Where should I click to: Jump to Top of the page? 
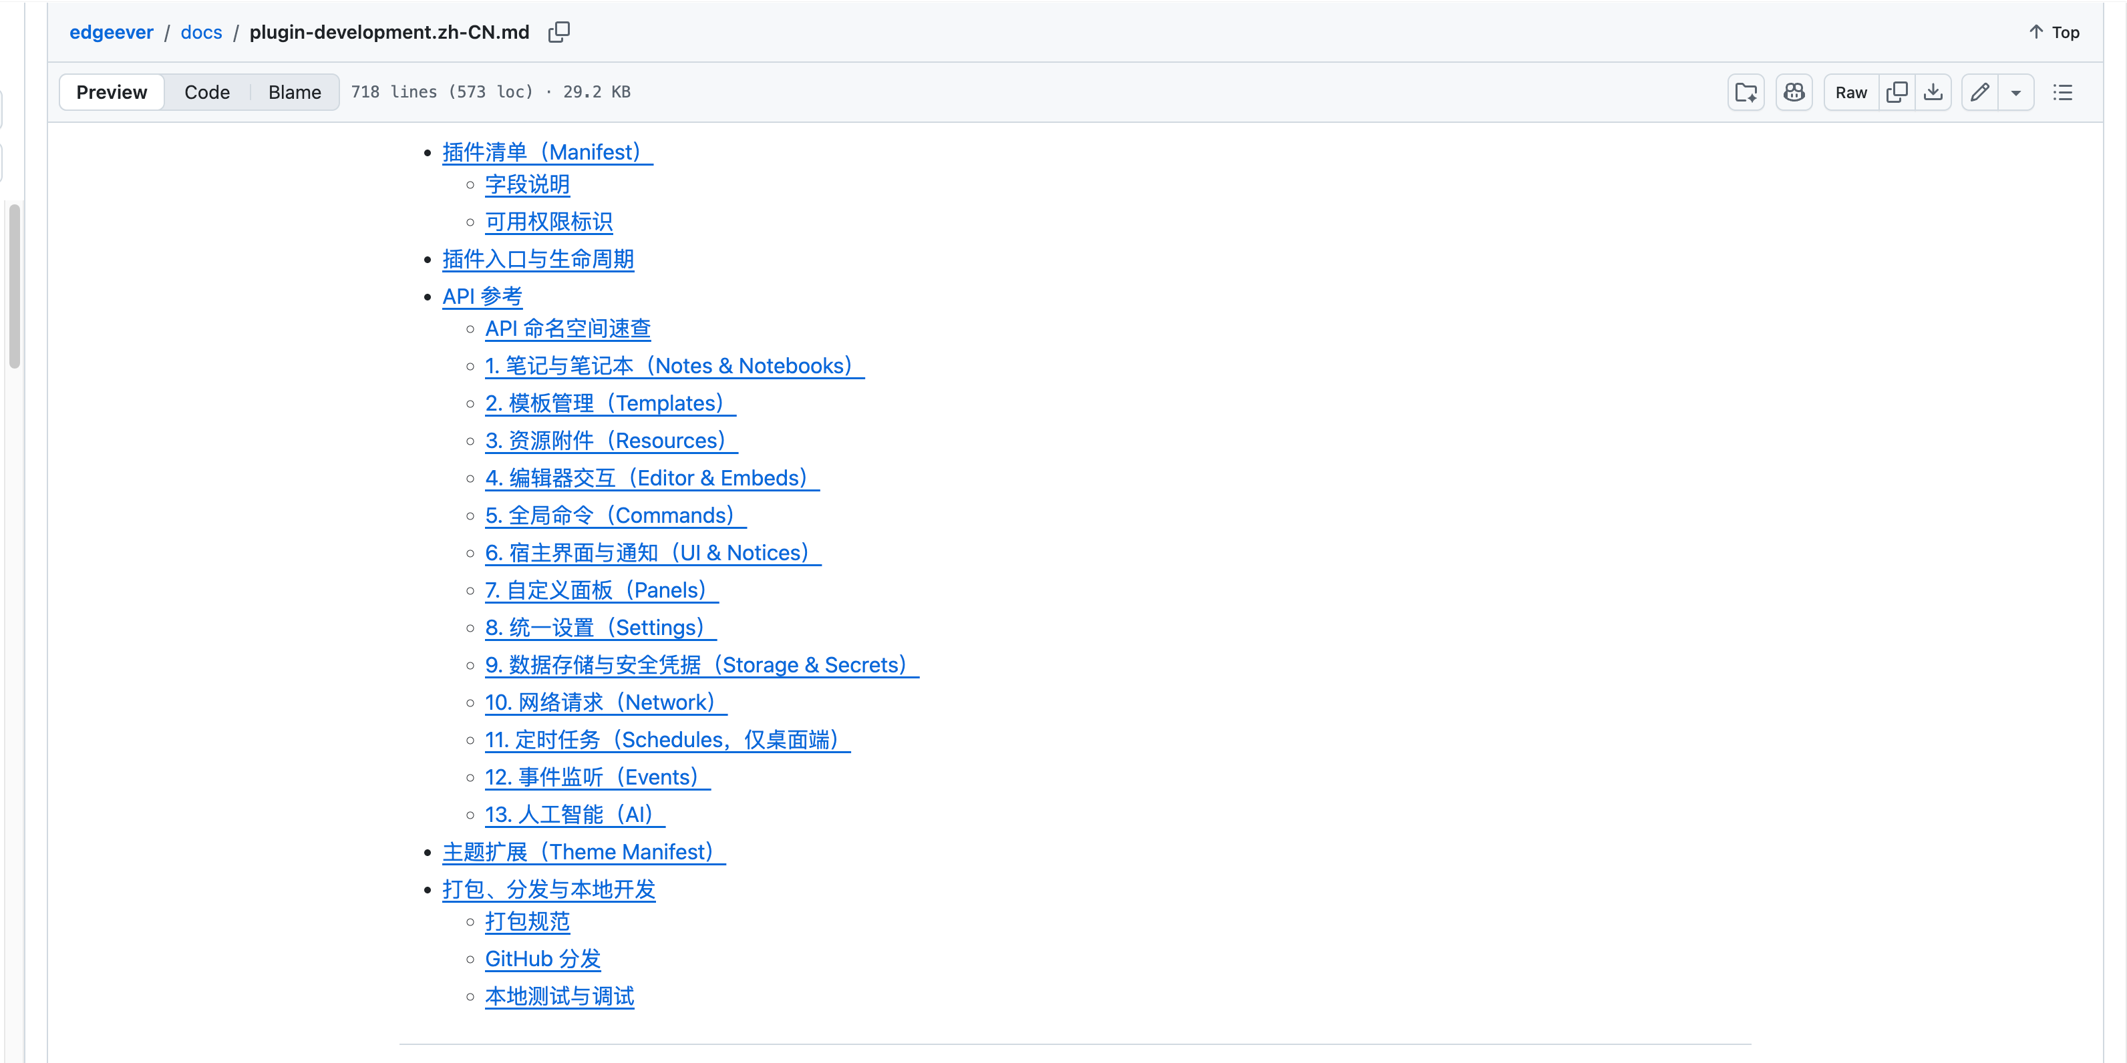point(2054,32)
